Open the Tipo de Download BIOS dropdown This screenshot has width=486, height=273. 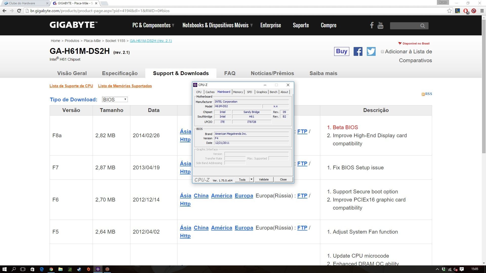(x=115, y=100)
